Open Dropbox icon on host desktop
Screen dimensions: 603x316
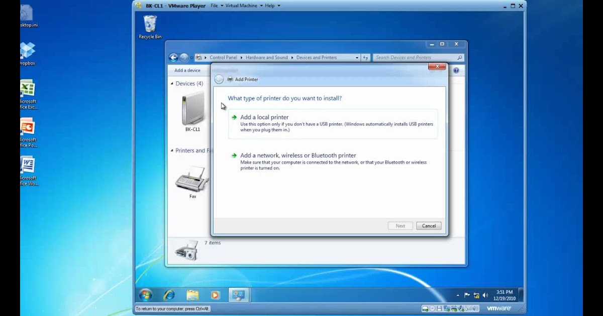point(27,54)
